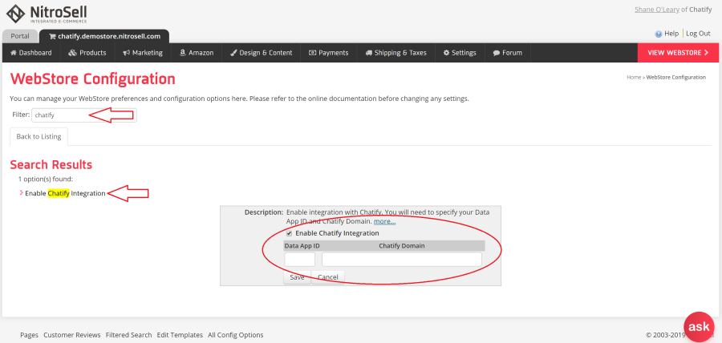The image size is (722, 343).
Task: Focus the Filter text field
Action: click(x=83, y=115)
